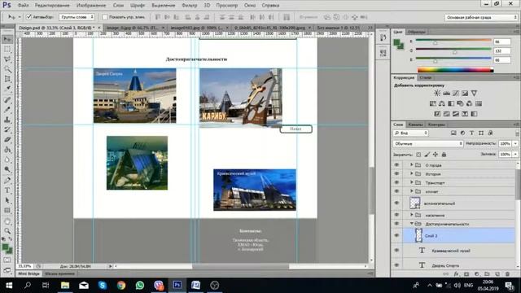Screen dimensions: 521x293
Task: Select the Zoom tool in toolbox
Action: tap(7, 231)
